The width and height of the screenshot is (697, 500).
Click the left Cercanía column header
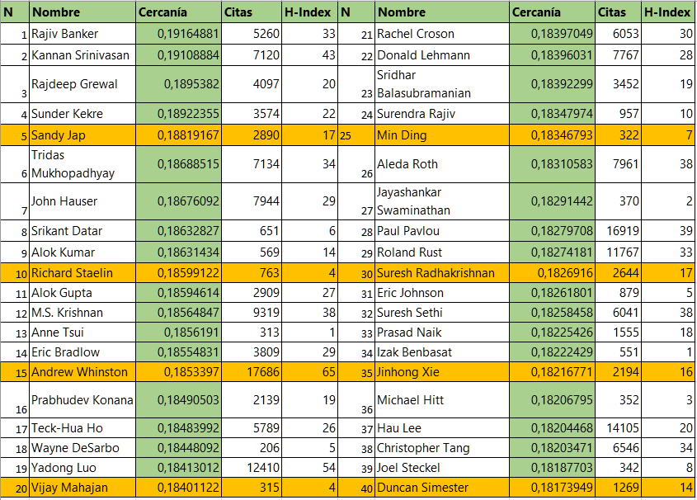(x=178, y=12)
